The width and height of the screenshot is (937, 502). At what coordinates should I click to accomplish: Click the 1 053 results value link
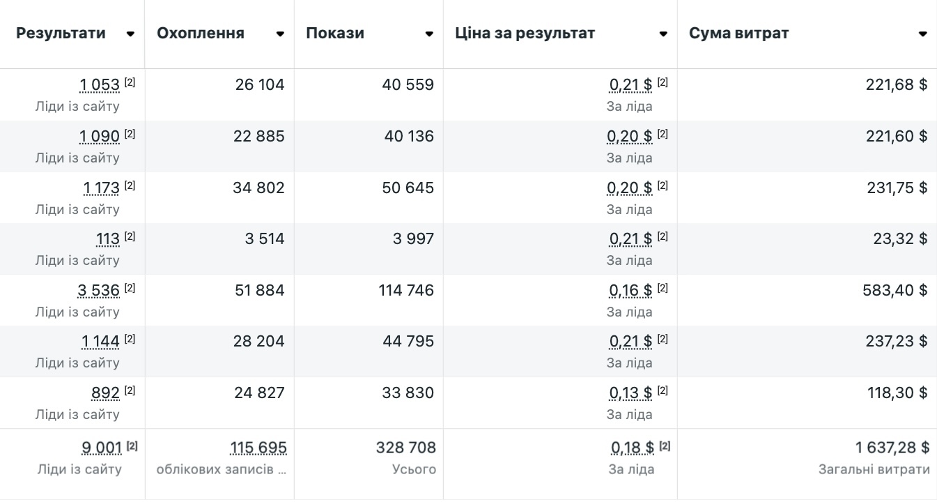tap(100, 85)
